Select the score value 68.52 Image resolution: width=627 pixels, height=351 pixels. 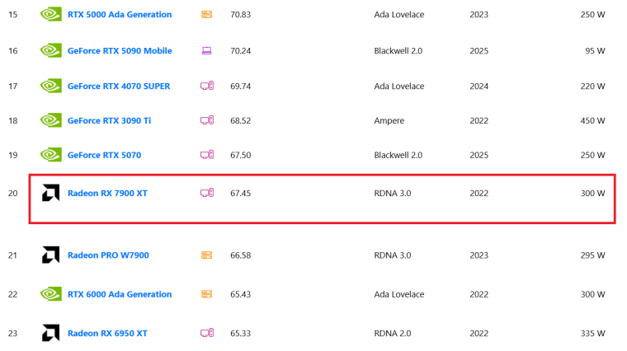(x=241, y=120)
